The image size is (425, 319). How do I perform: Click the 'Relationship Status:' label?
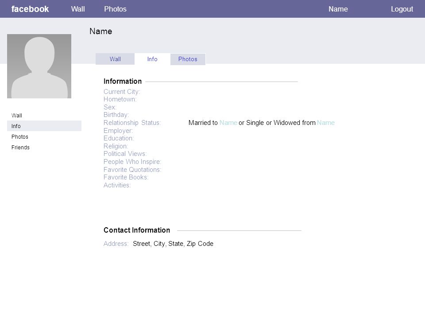point(132,123)
